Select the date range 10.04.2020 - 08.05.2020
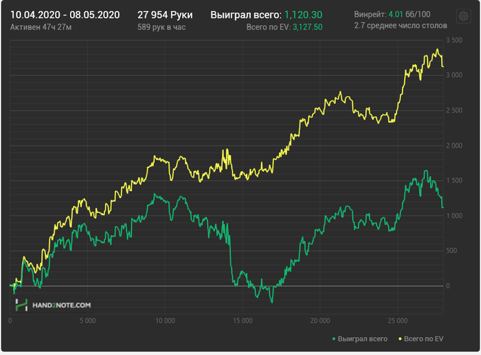Image resolution: width=481 pixels, height=355 pixels. coord(65,15)
